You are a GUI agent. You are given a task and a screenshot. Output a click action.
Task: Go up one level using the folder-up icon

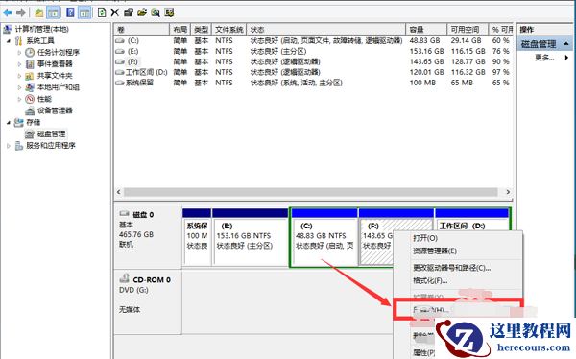[39, 12]
